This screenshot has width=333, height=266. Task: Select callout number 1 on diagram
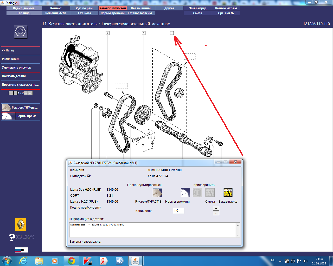(x=172, y=33)
